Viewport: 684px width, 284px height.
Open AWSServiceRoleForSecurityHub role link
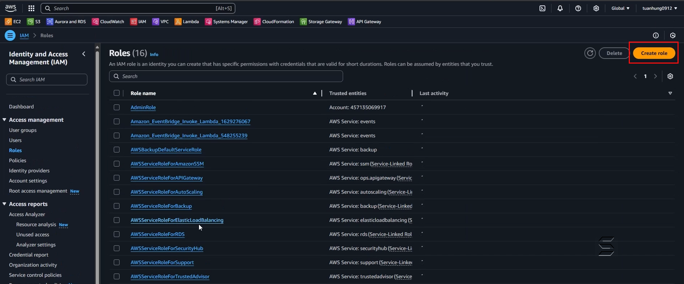(x=167, y=248)
